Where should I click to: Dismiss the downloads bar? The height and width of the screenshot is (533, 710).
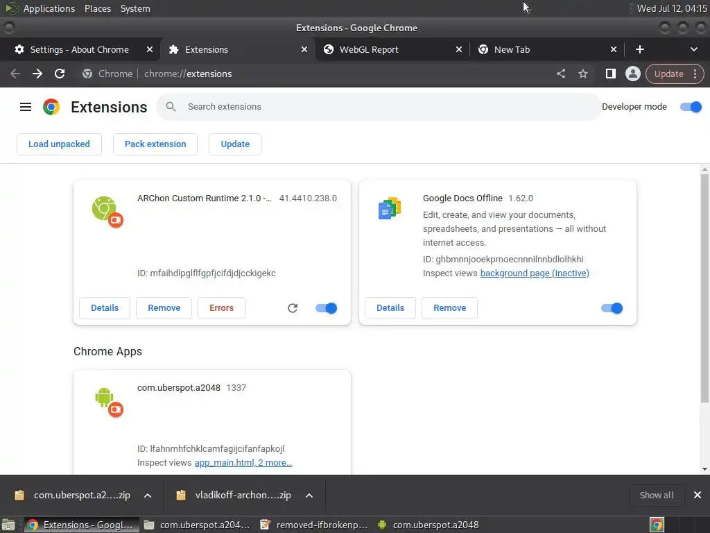(x=698, y=495)
